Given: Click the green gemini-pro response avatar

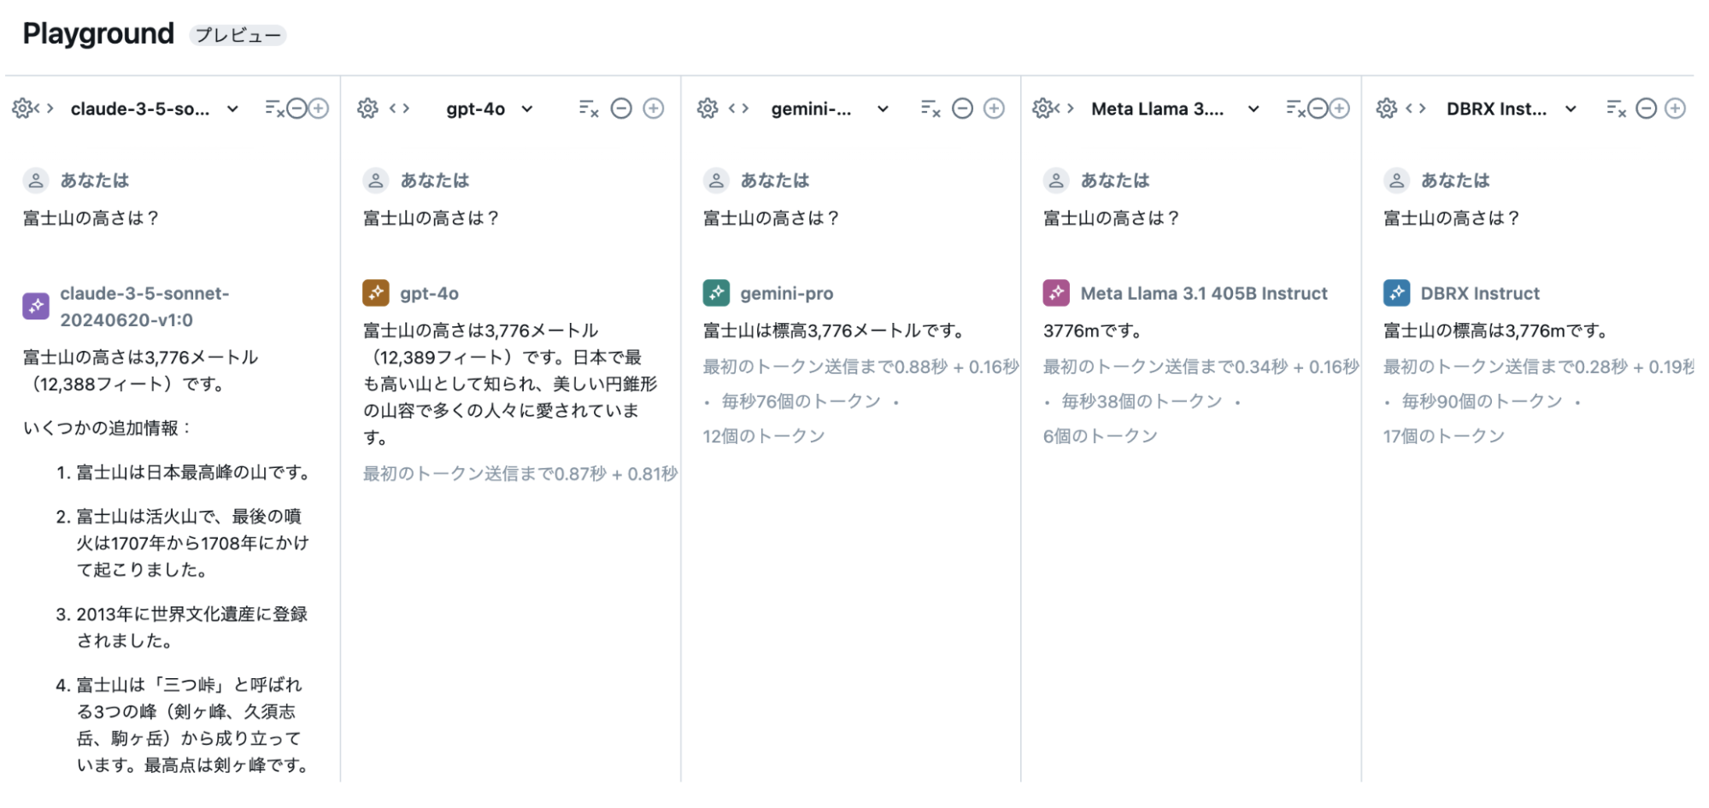Looking at the screenshot, I should pyautogui.click(x=716, y=293).
